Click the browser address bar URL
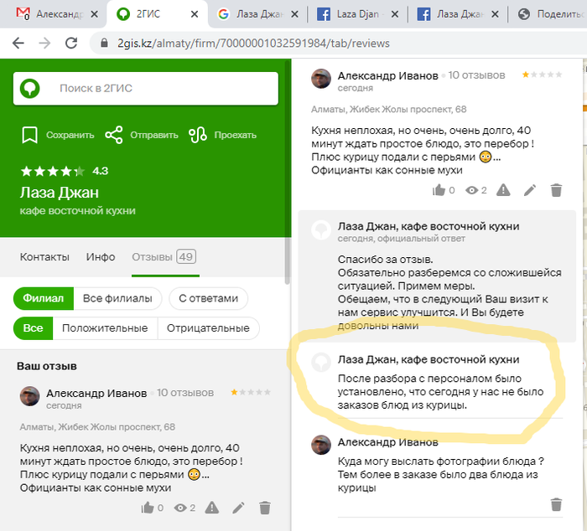Viewport: 587px width, 531px height. pos(252,43)
